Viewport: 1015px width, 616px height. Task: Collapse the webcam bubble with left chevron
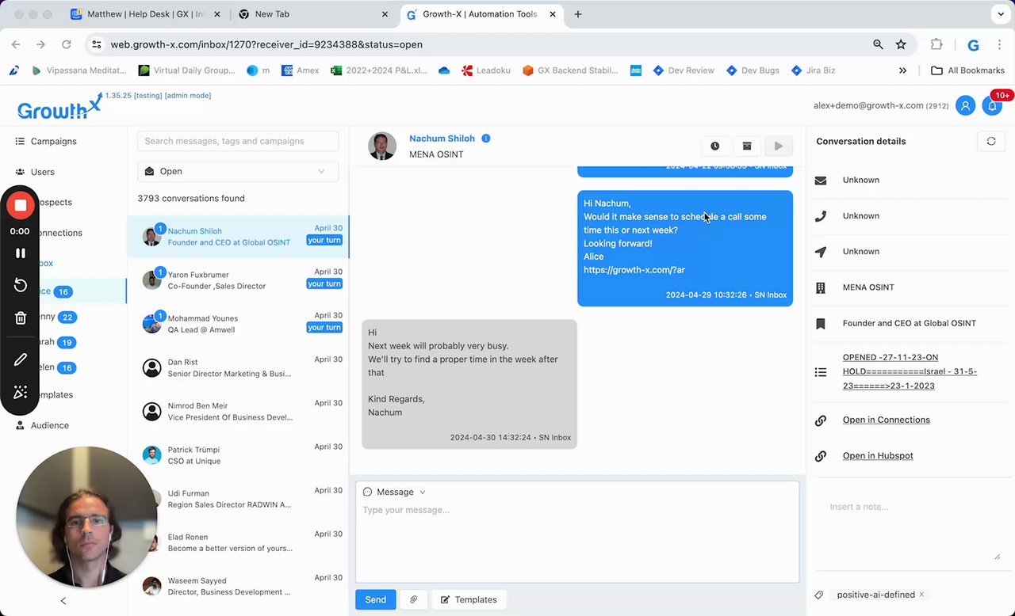(63, 601)
